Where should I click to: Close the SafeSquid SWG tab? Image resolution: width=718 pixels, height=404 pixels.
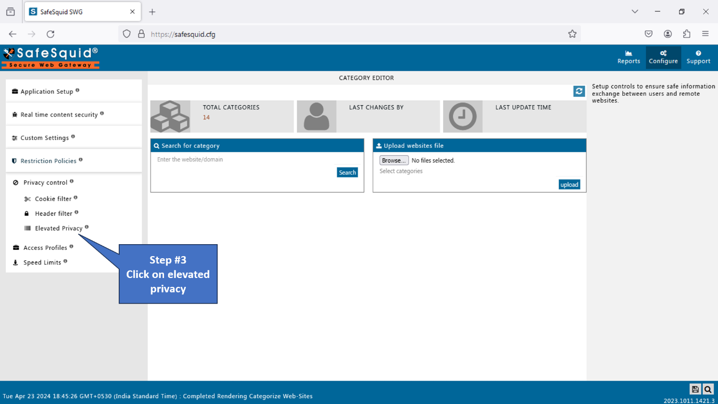click(x=132, y=11)
